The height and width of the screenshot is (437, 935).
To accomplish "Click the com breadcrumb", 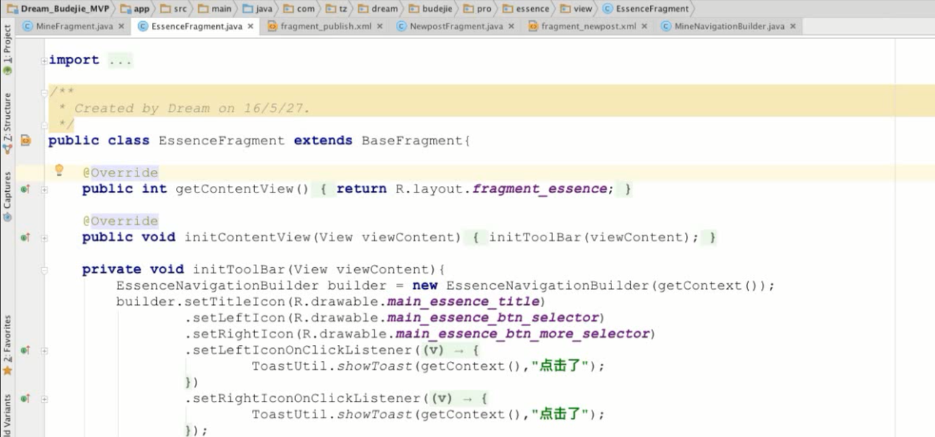I will 299,9.
